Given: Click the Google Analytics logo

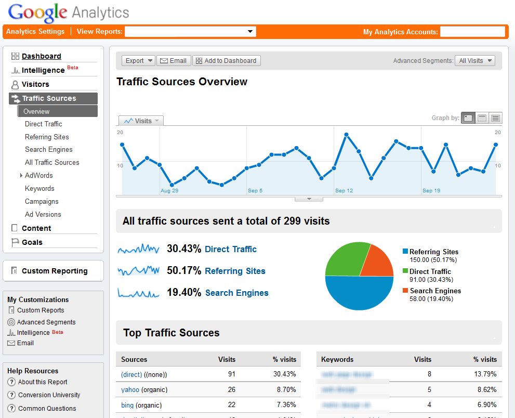Looking at the screenshot, I should 69,13.
